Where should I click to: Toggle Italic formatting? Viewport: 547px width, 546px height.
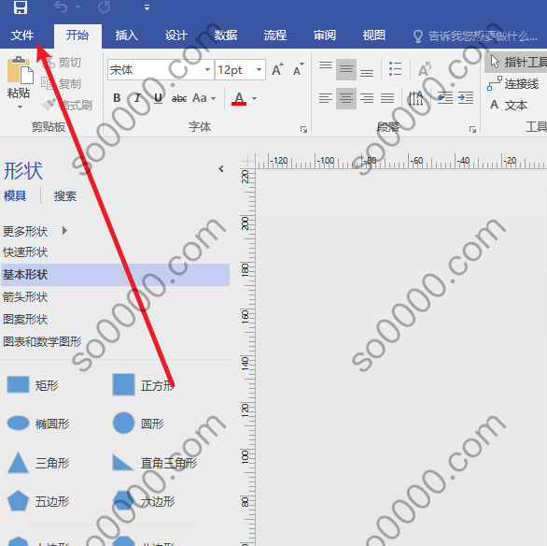[137, 98]
